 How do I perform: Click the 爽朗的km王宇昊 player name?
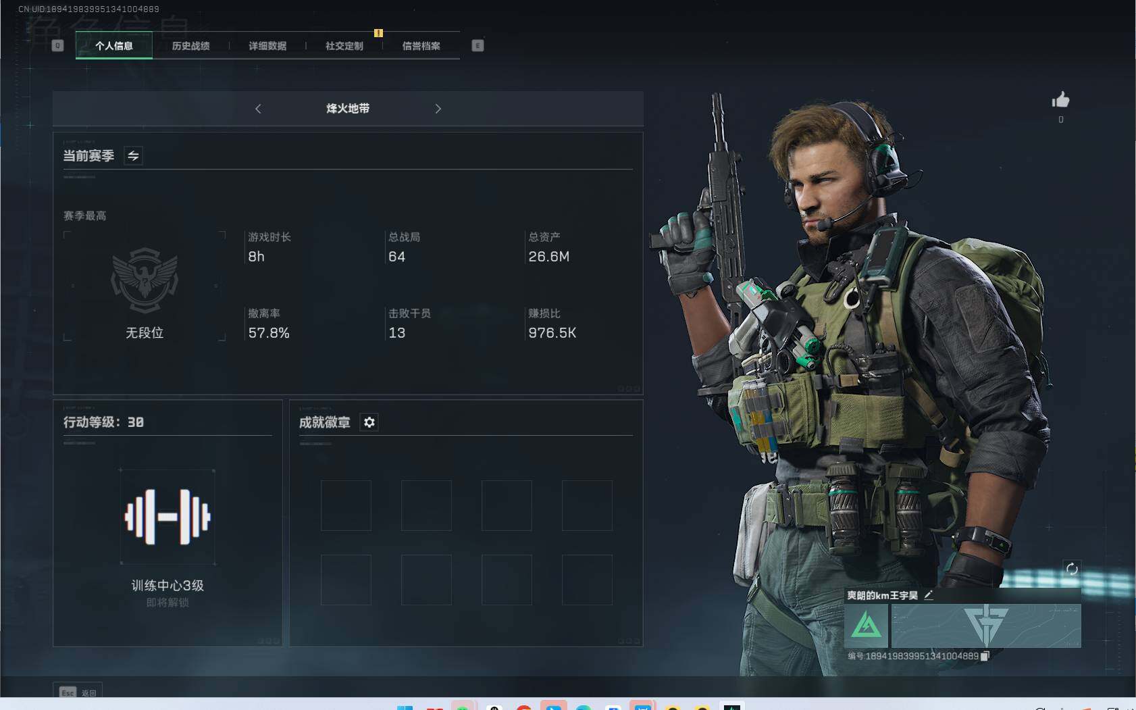pyautogui.click(x=882, y=595)
